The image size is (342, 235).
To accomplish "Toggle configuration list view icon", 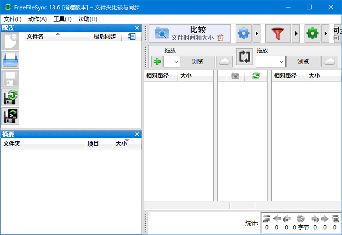I will pos(132,37).
